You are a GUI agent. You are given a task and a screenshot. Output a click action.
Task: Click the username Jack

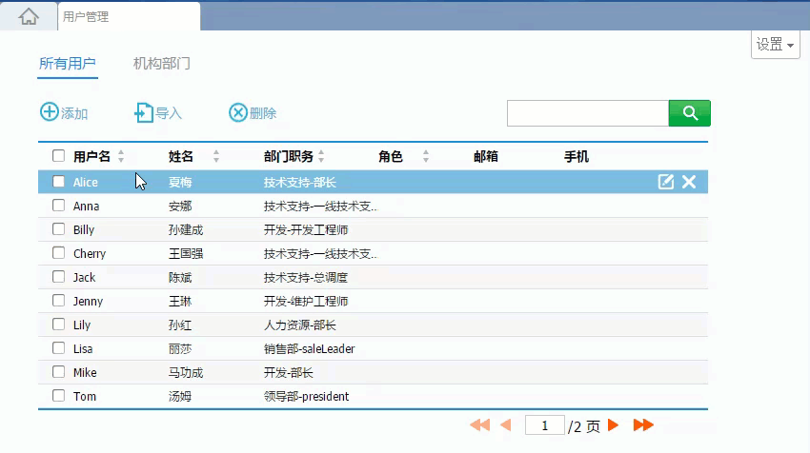[x=84, y=277]
